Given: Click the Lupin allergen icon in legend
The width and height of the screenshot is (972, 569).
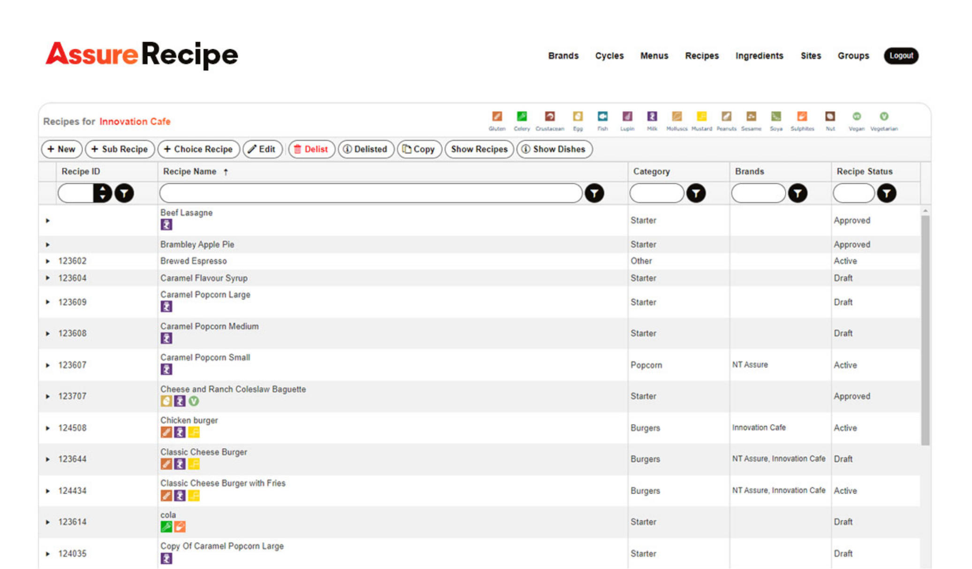Looking at the screenshot, I should point(627,116).
